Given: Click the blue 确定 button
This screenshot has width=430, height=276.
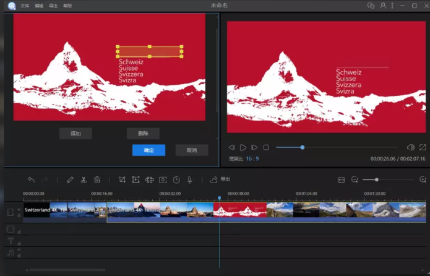Looking at the screenshot, I should click(148, 150).
